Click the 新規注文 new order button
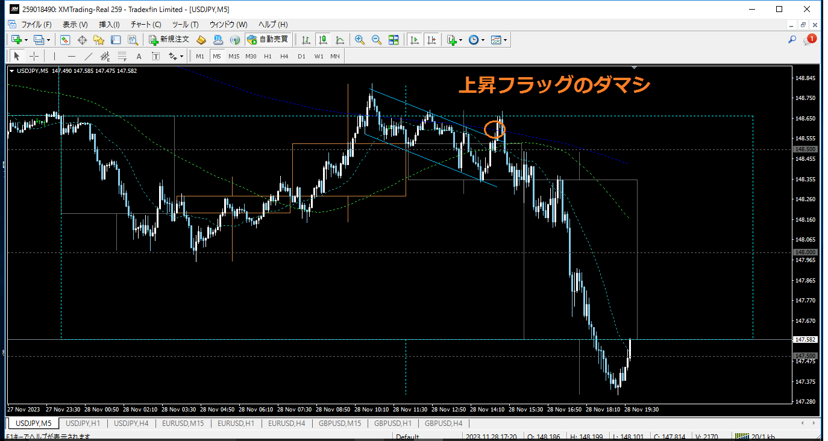828x441 pixels. 169,40
